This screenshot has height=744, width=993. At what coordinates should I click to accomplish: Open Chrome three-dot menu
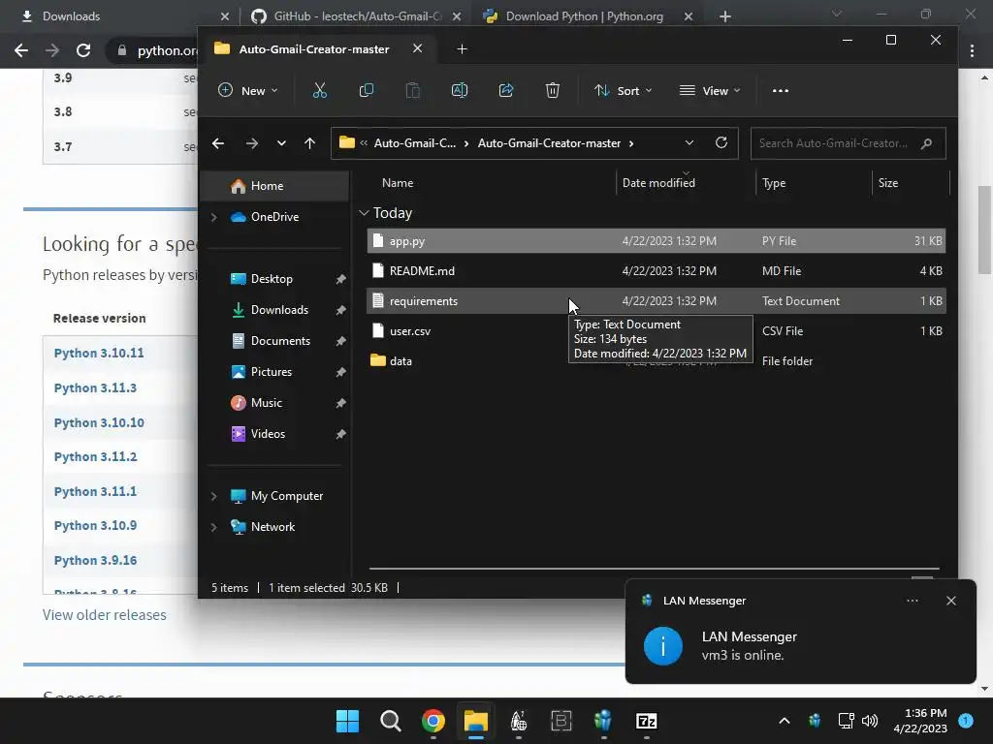coord(972,50)
